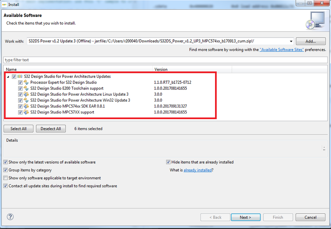
Task: Click the install wizard computer and disc image
Action: coord(315,21)
